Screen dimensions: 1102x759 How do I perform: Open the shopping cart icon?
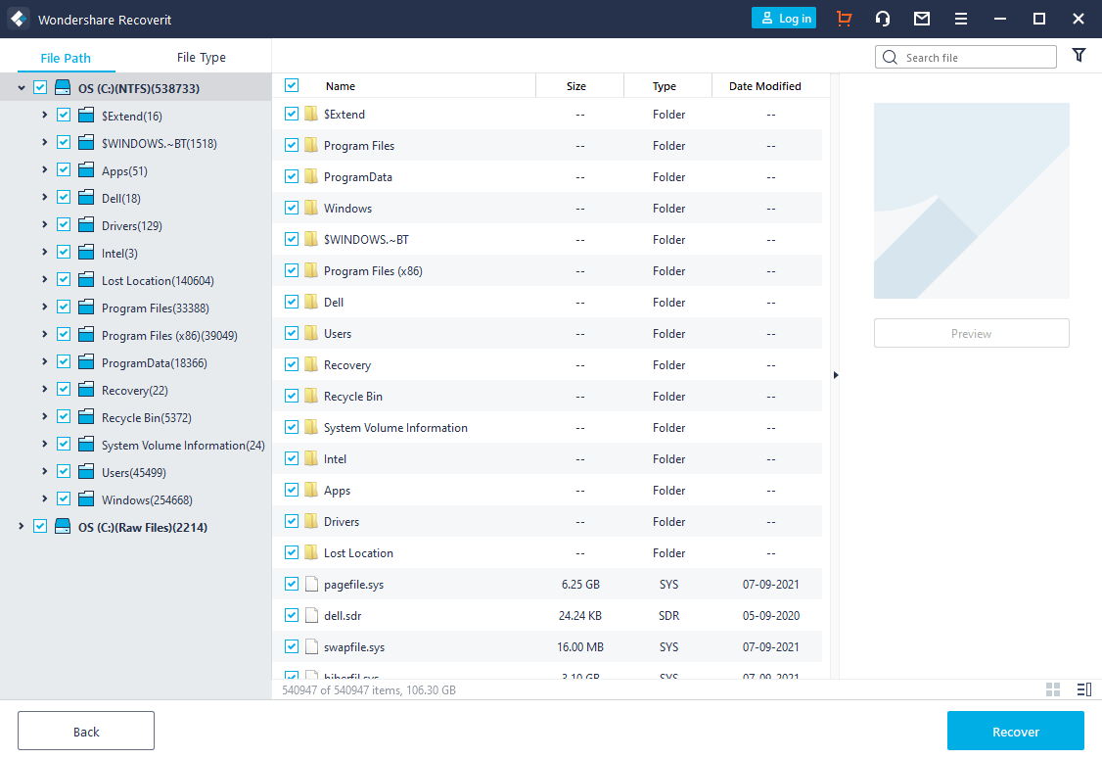(844, 19)
